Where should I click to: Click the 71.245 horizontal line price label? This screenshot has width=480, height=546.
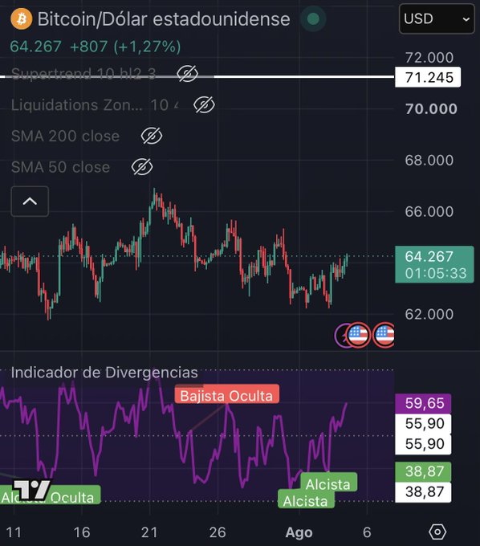(428, 77)
